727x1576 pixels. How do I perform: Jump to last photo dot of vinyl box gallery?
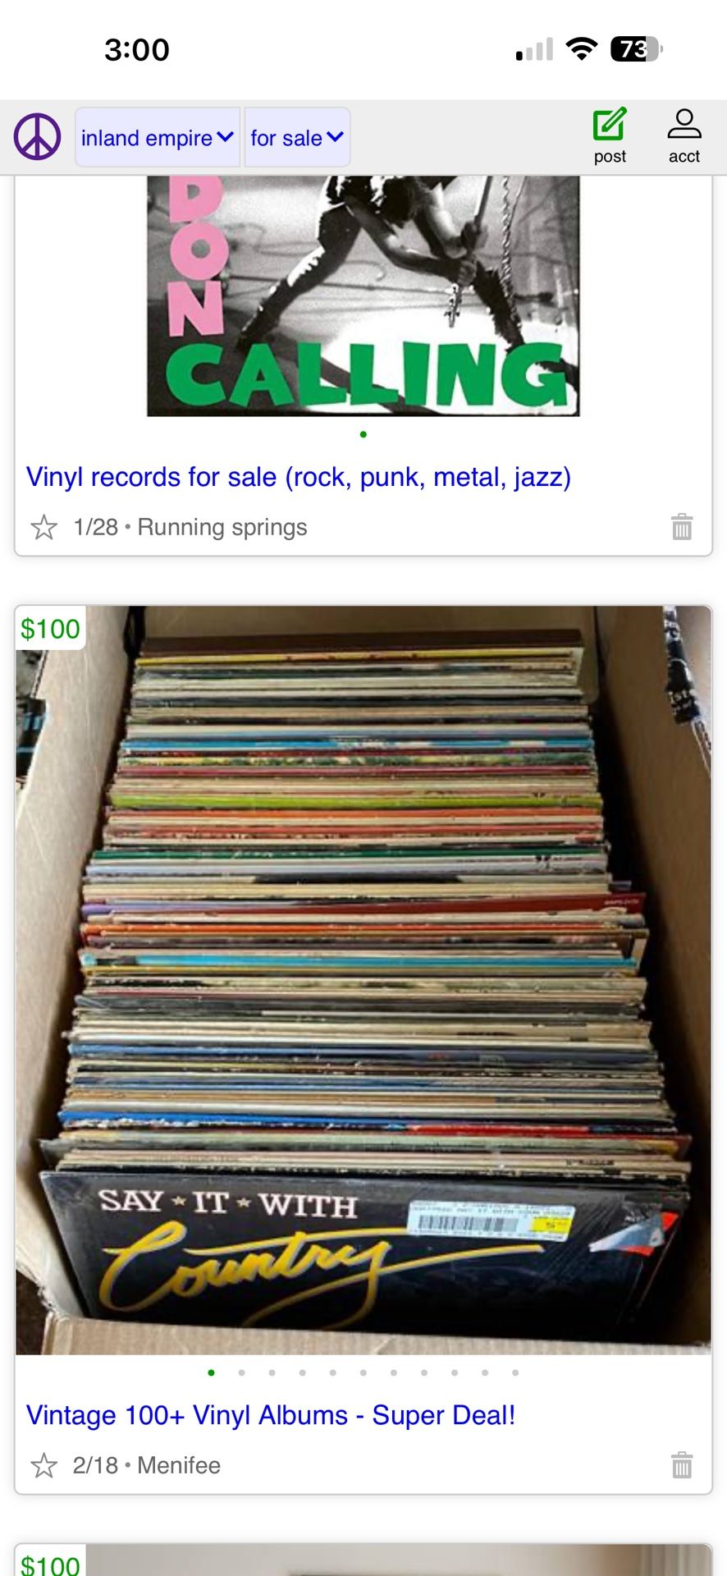coord(515,1372)
